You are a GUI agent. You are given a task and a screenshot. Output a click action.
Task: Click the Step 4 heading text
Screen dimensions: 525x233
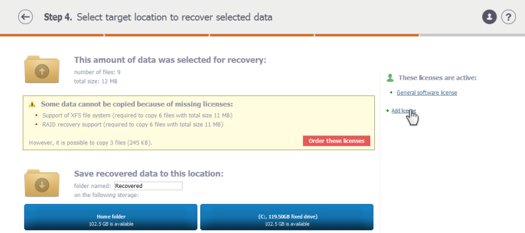(x=158, y=17)
